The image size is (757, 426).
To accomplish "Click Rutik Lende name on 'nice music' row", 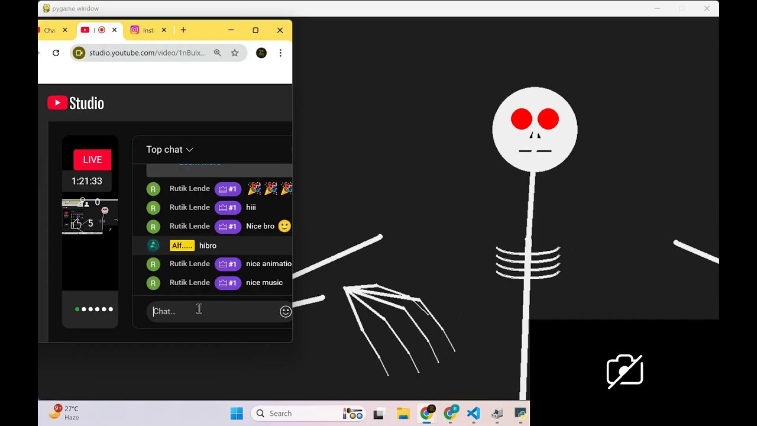I will pos(189,283).
